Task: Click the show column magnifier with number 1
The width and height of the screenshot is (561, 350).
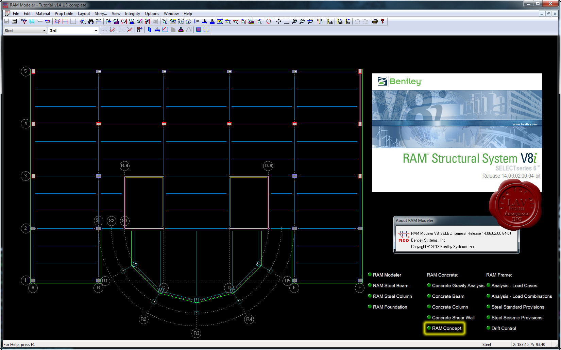Action: click(108, 21)
